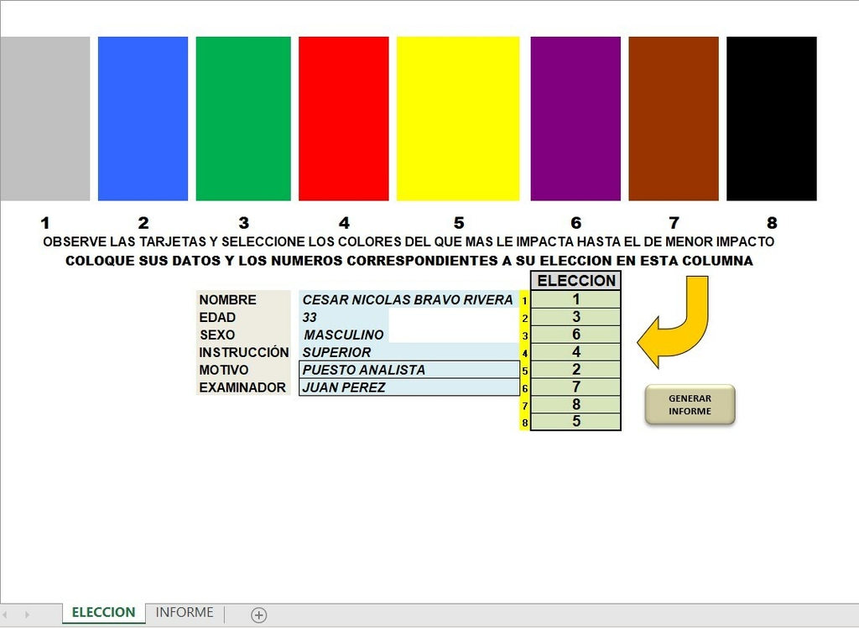Viewport: 859px width, 628px height.
Task: Select the green color card numbered 3
Action: 243,117
